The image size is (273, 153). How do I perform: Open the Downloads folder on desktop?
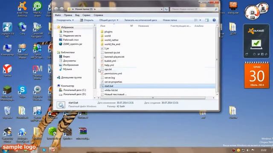click(22, 112)
